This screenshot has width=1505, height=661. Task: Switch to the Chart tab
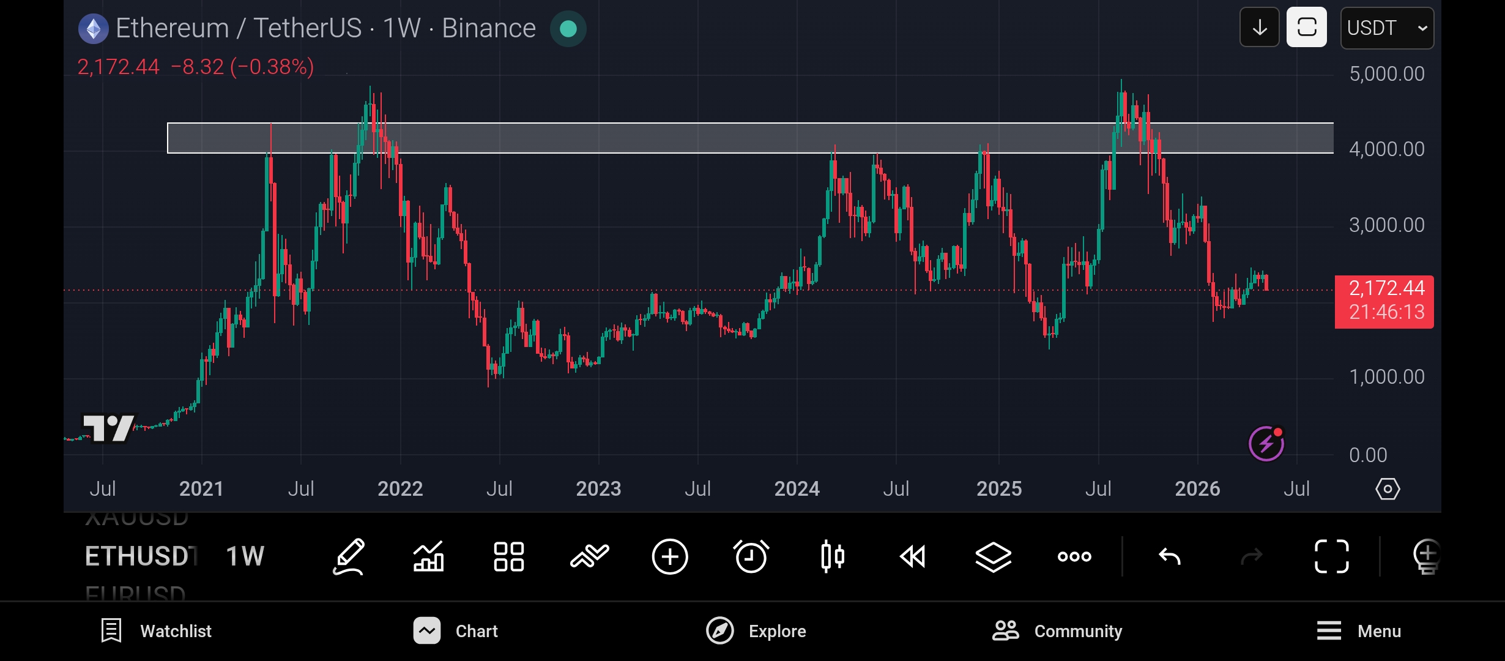[x=456, y=631]
